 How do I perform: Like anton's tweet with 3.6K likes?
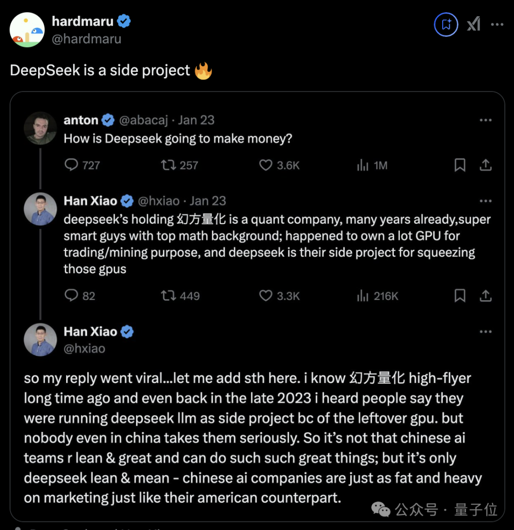(266, 165)
